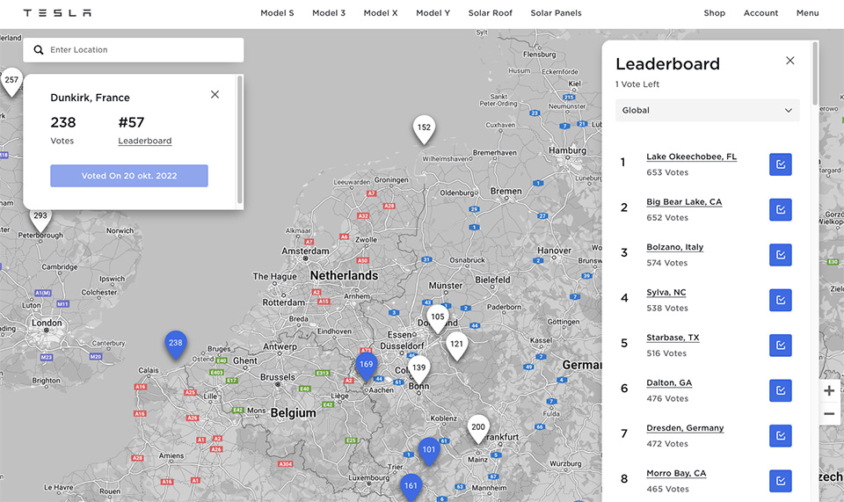The width and height of the screenshot is (844, 502).
Task: Open the Global region dropdown
Action: pyautogui.click(x=707, y=110)
